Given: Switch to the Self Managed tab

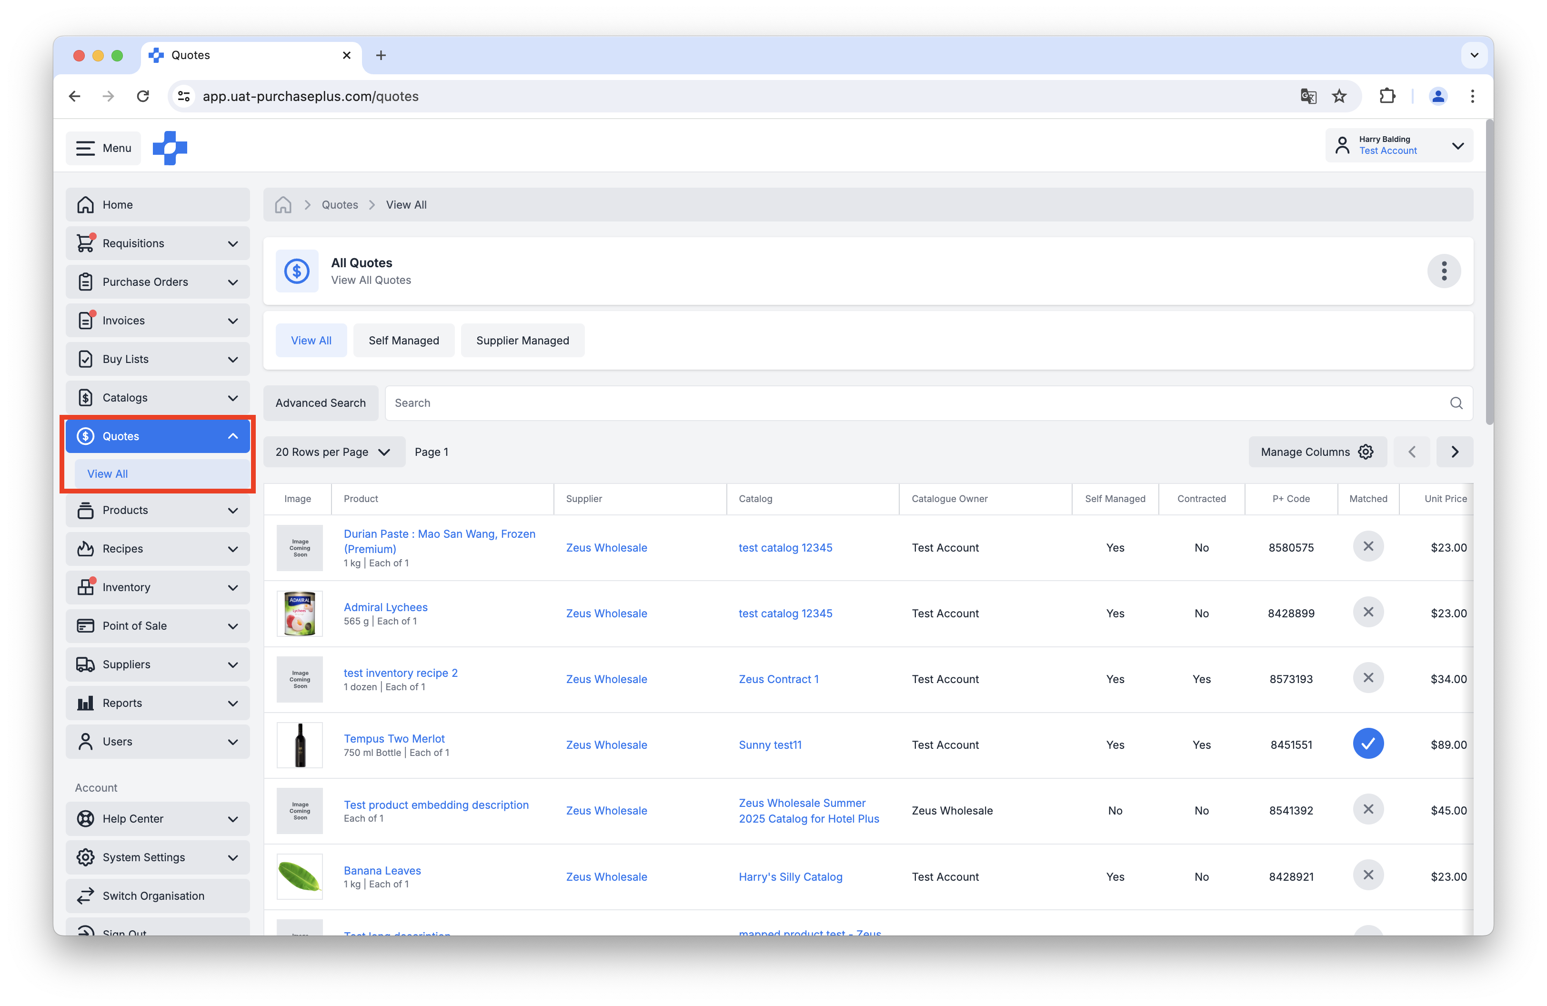Looking at the screenshot, I should click(x=403, y=341).
